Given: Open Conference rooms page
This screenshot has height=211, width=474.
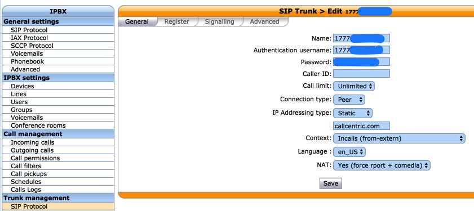Looking at the screenshot, I should pyautogui.click(x=58, y=125).
